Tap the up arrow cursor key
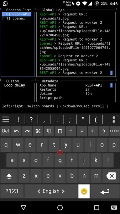Screen dimensions: 120x214 71,131
